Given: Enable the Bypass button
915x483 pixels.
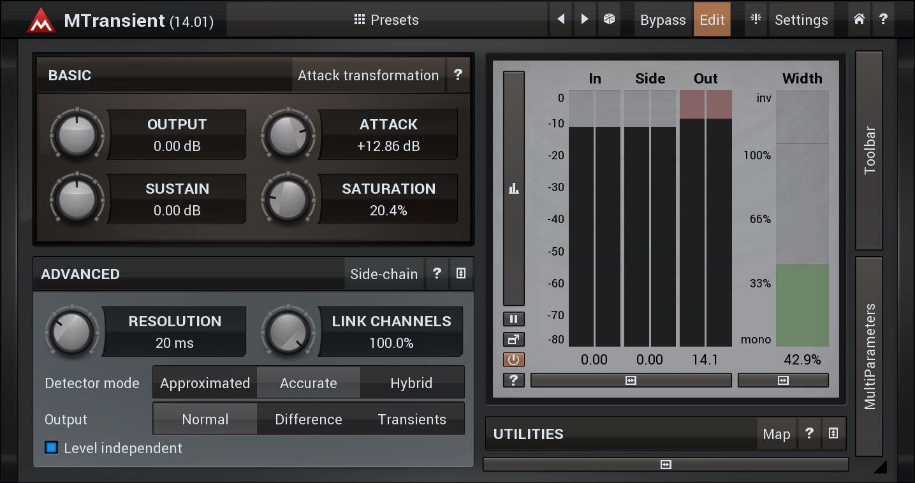Looking at the screenshot, I should tap(662, 20).
